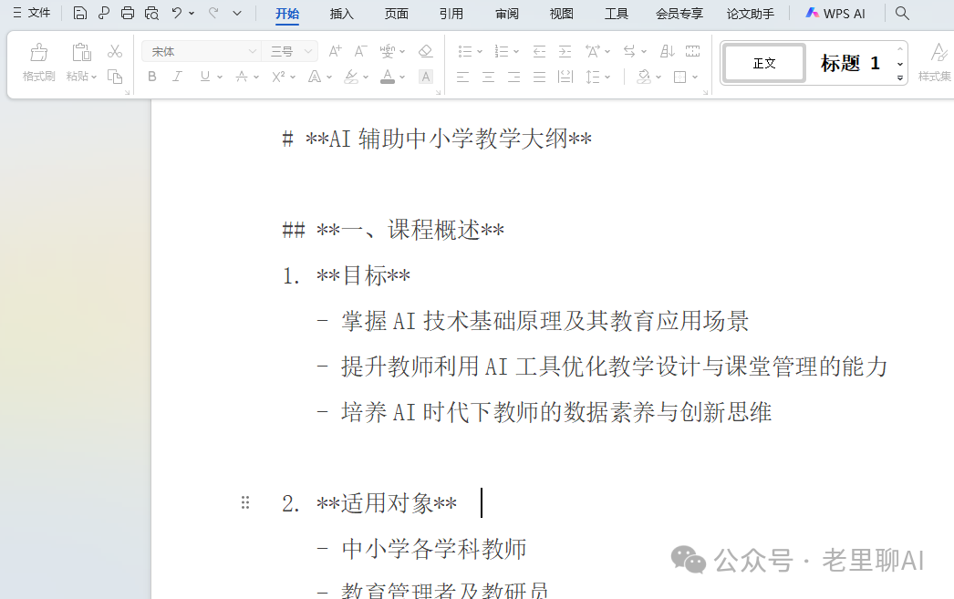The height and width of the screenshot is (599, 954).
Task: Click the eraser Clear Formatting icon
Action: [425, 51]
